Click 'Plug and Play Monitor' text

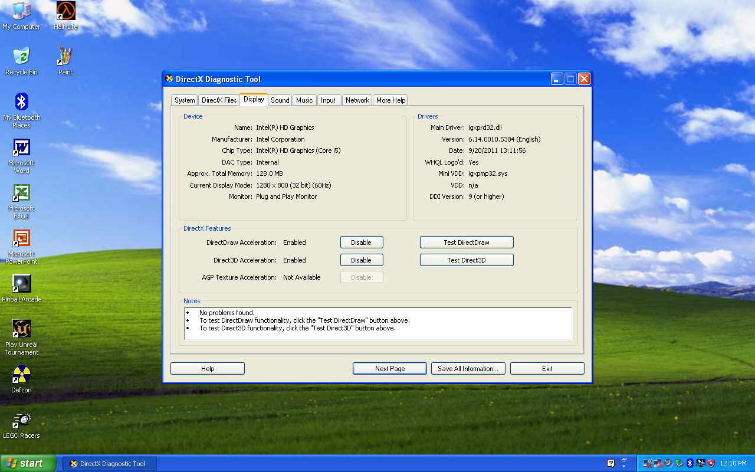click(x=287, y=196)
